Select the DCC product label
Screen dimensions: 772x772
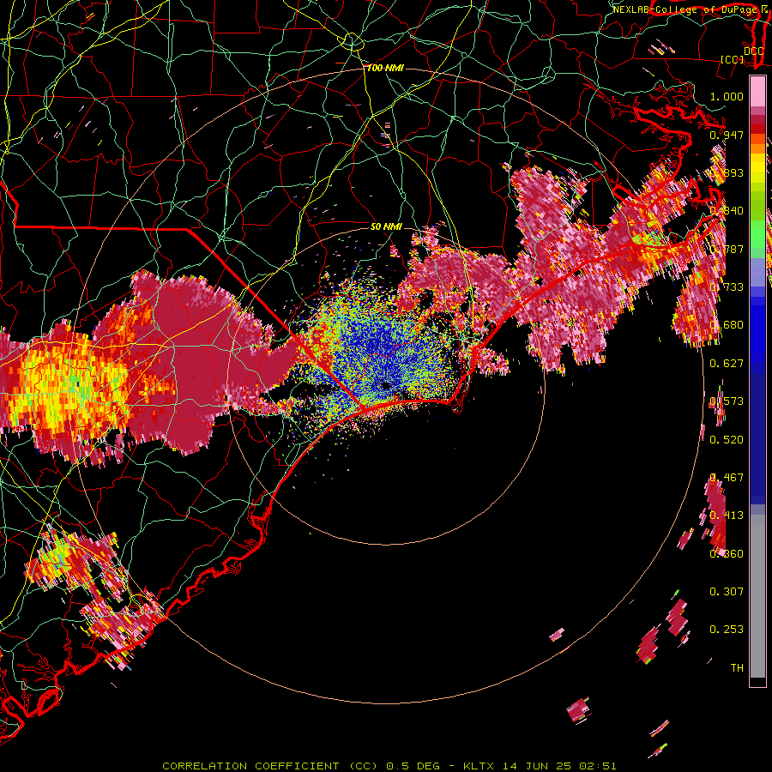(x=754, y=51)
